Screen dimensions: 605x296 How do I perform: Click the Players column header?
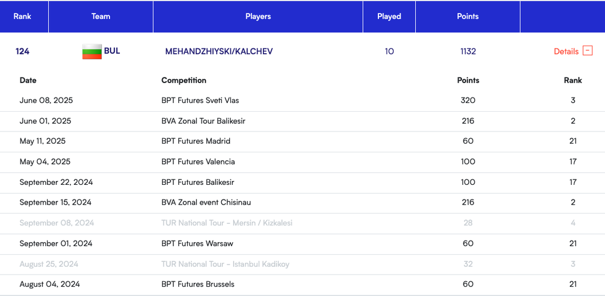pos(258,17)
